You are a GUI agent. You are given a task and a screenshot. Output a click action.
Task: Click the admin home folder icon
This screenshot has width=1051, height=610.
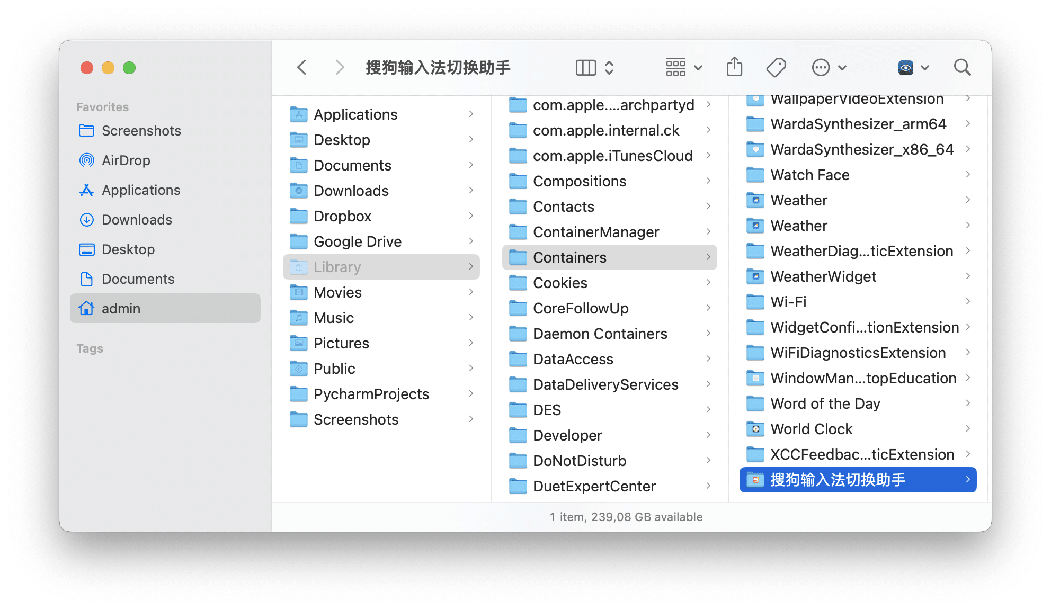click(x=86, y=308)
